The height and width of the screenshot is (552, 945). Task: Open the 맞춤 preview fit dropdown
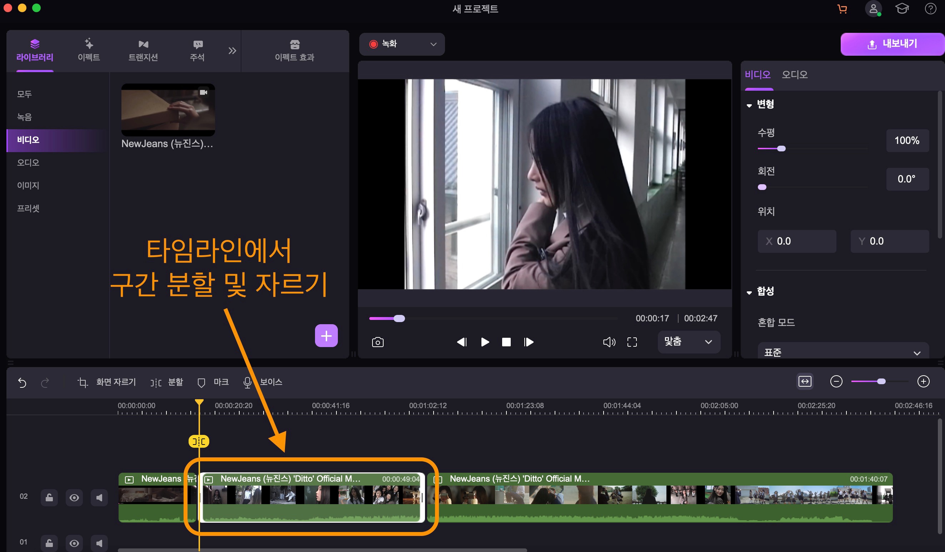pos(689,342)
